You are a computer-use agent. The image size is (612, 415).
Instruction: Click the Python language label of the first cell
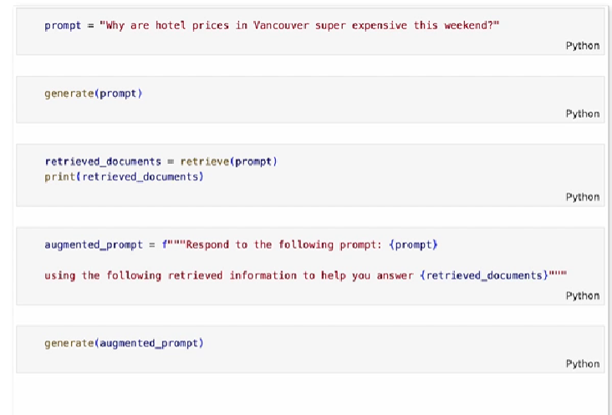[x=582, y=46]
